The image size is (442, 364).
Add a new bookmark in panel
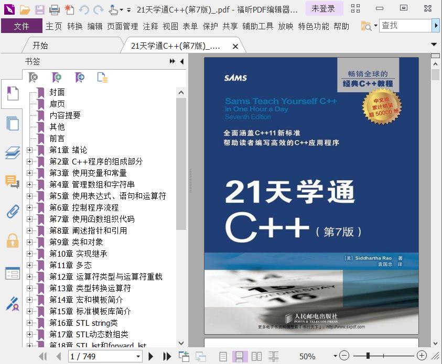57,77
